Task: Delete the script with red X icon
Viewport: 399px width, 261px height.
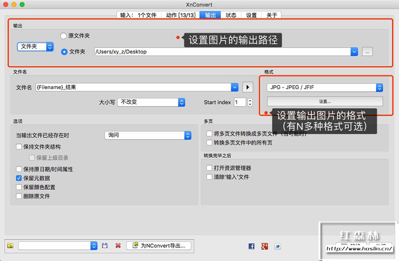Action: [x=118, y=246]
